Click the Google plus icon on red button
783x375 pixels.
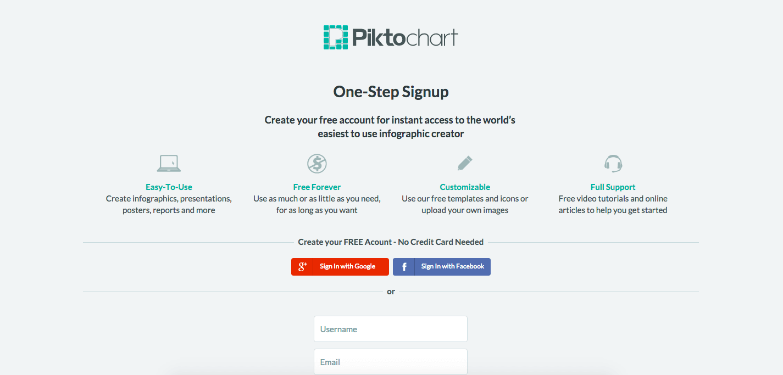click(302, 267)
